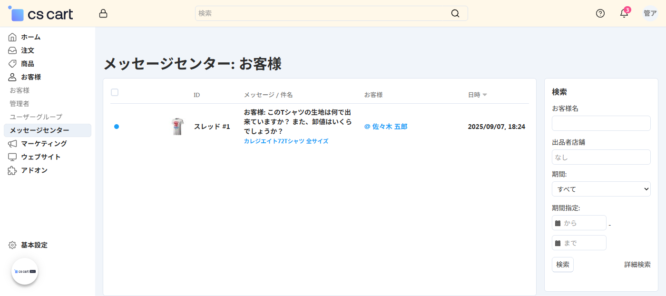This screenshot has height=296, width=666.
Task: Open the notifications bell
Action: 624,13
